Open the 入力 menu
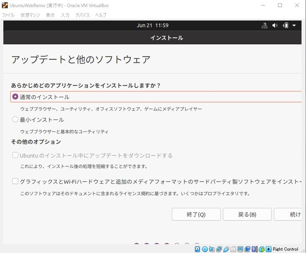The width and height of the screenshot is (306, 253). click(65, 15)
